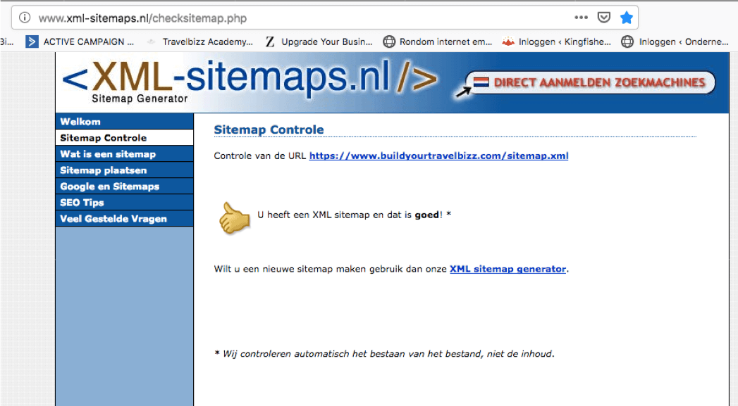
Task: Click the globe icon beside Rondom internet
Action: pyautogui.click(x=389, y=42)
